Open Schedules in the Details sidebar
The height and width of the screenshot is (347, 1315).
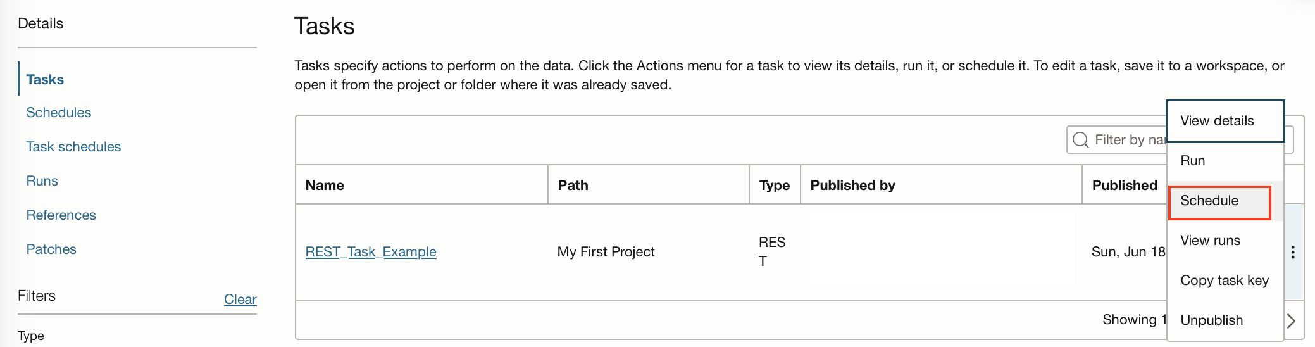[x=59, y=113]
